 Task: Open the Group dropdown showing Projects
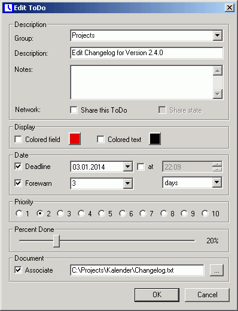(217, 35)
